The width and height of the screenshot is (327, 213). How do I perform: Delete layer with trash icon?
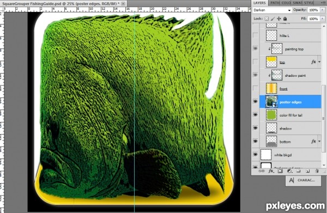(317, 171)
